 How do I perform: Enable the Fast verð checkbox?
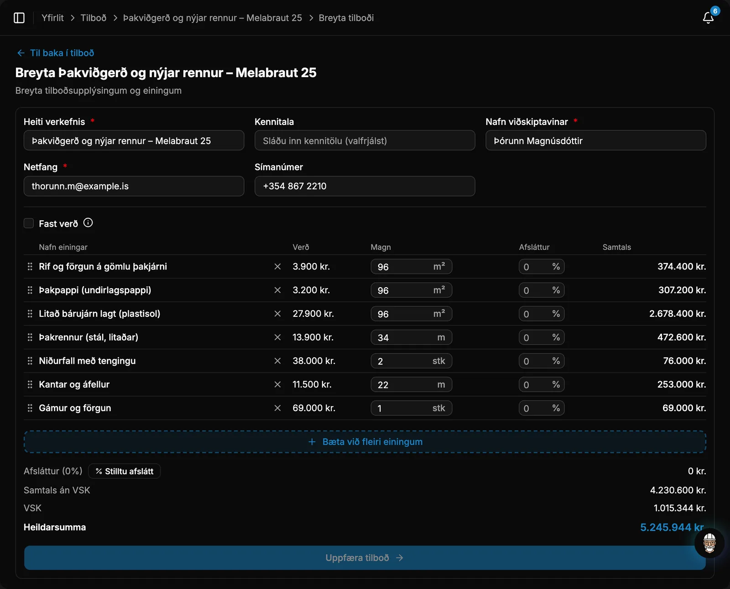pyautogui.click(x=29, y=223)
